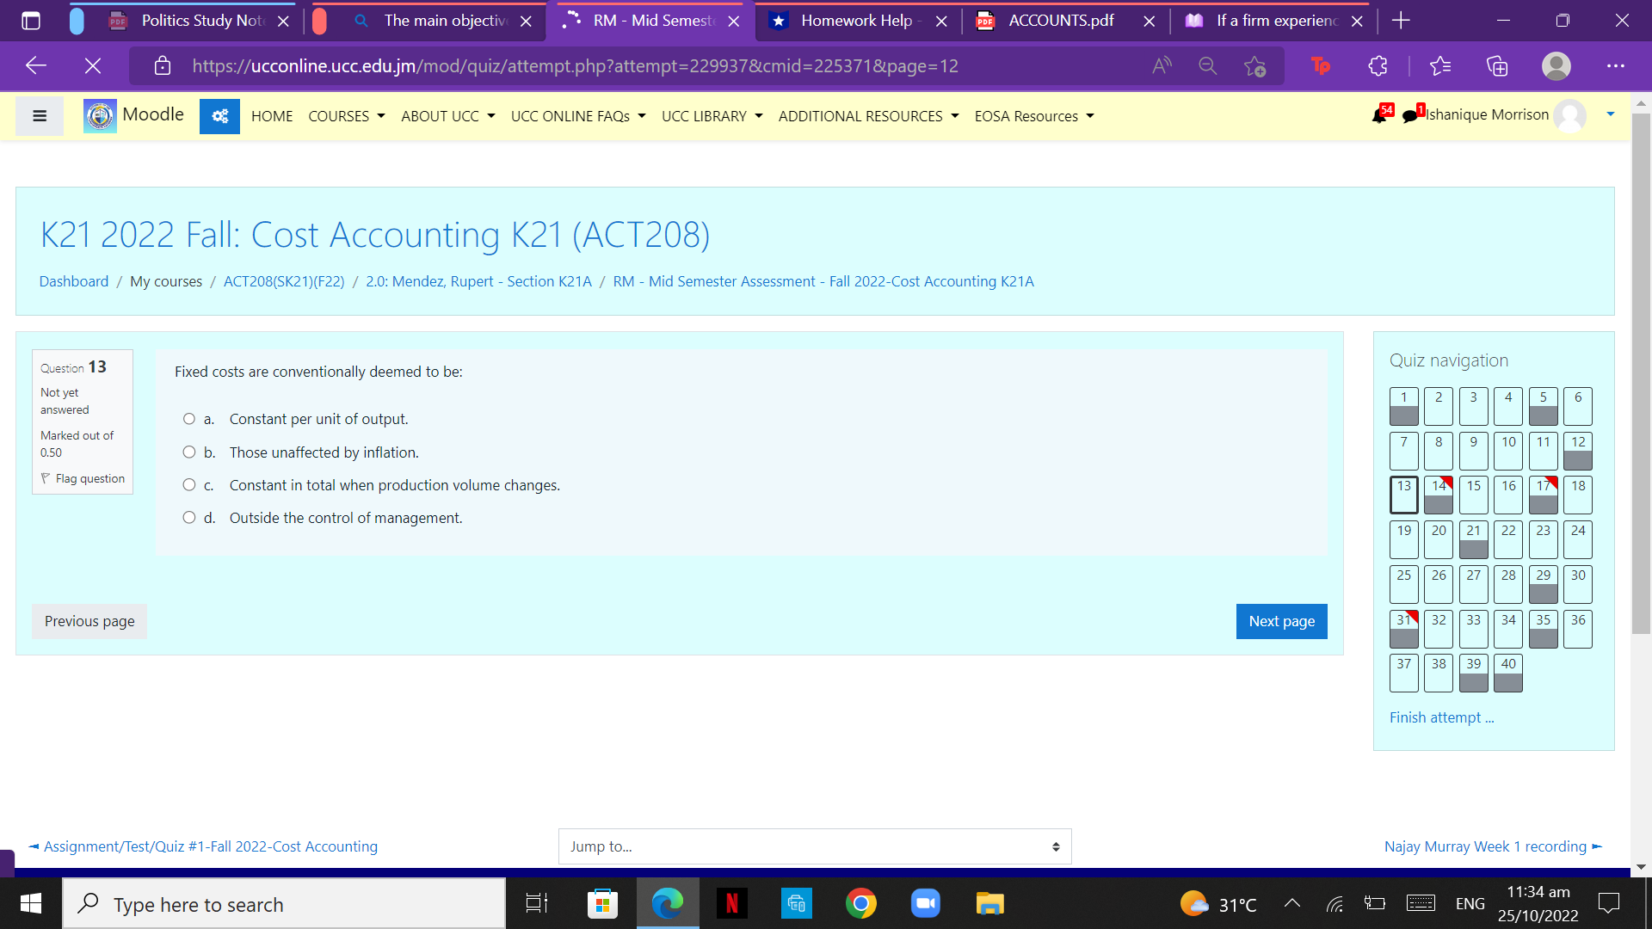Open the UCC LIBRARY menu

(x=712, y=116)
